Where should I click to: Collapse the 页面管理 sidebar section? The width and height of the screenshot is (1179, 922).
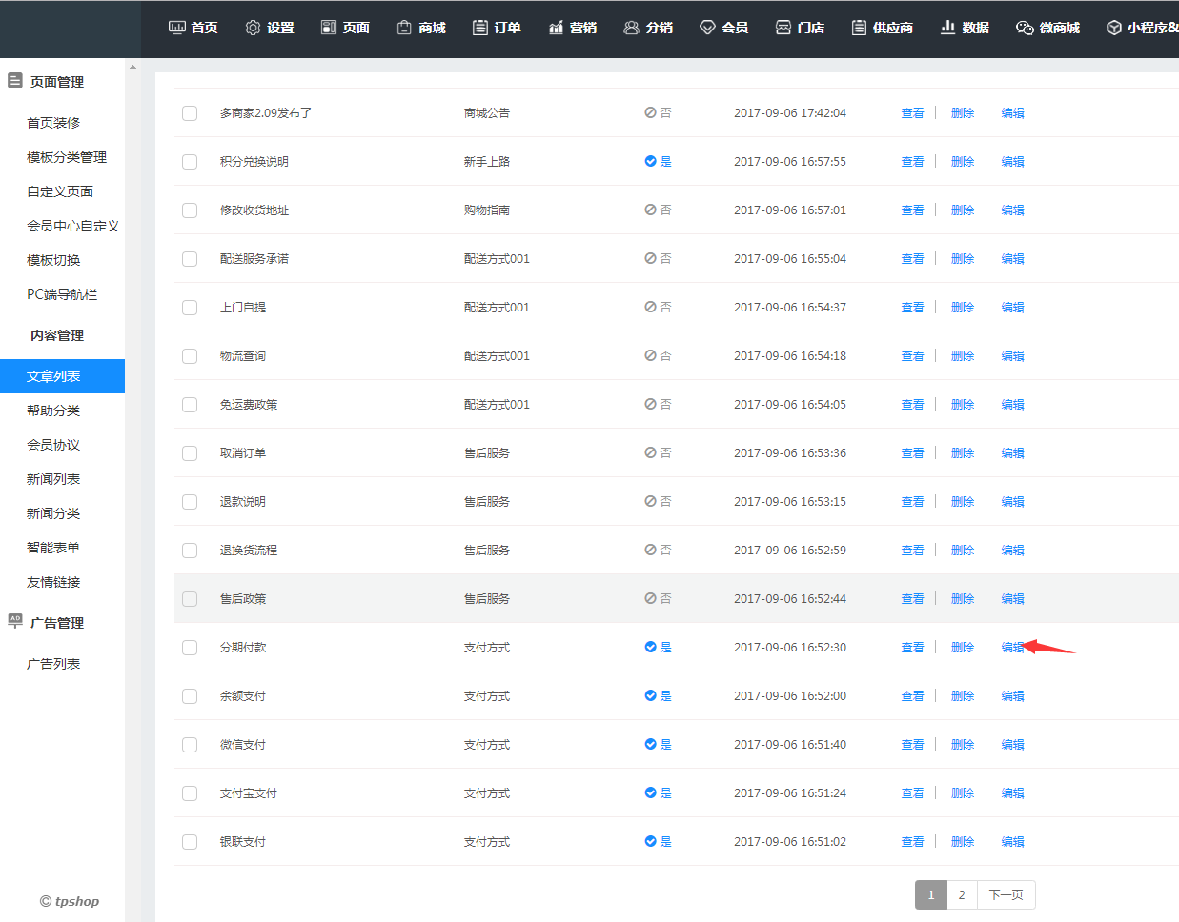(x=56, y=82)
